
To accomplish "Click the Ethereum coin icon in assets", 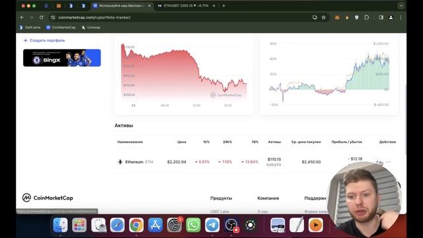I will pyautogui.click(x=120, y=162).
